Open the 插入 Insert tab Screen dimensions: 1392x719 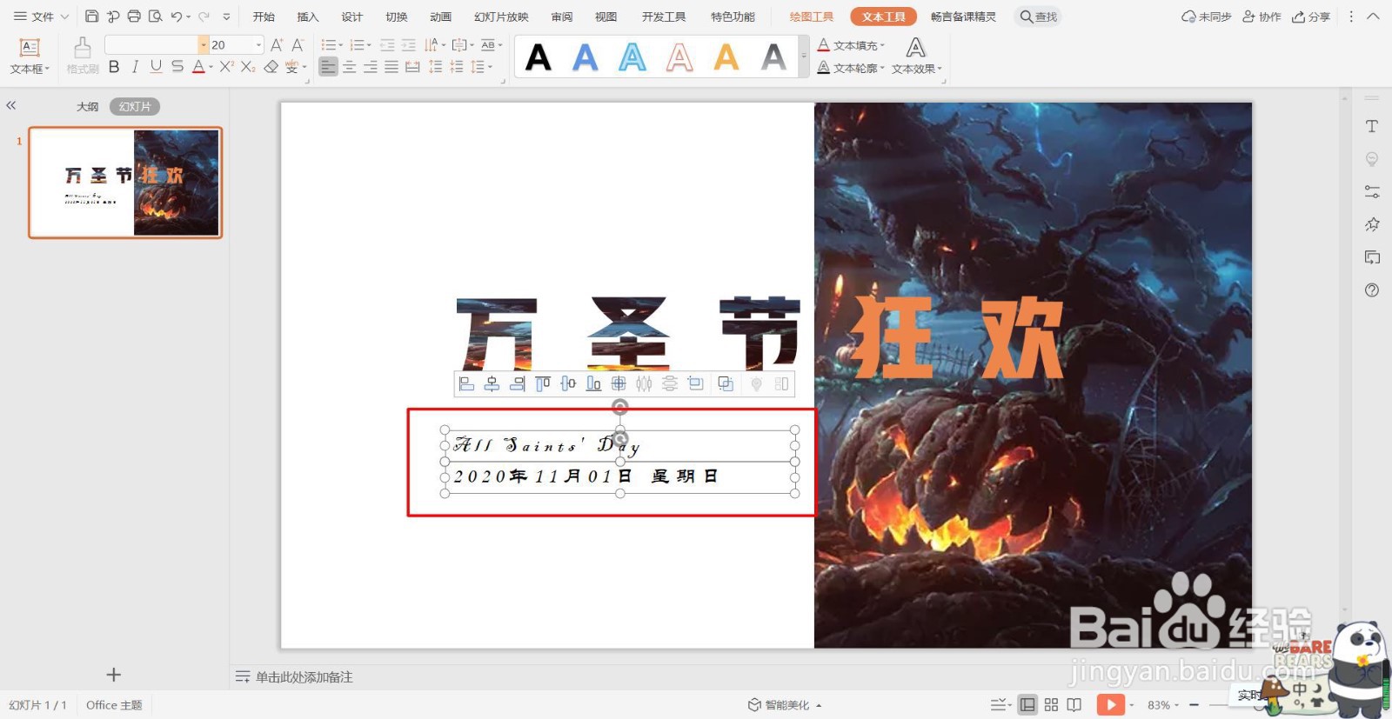click(308, 17)
